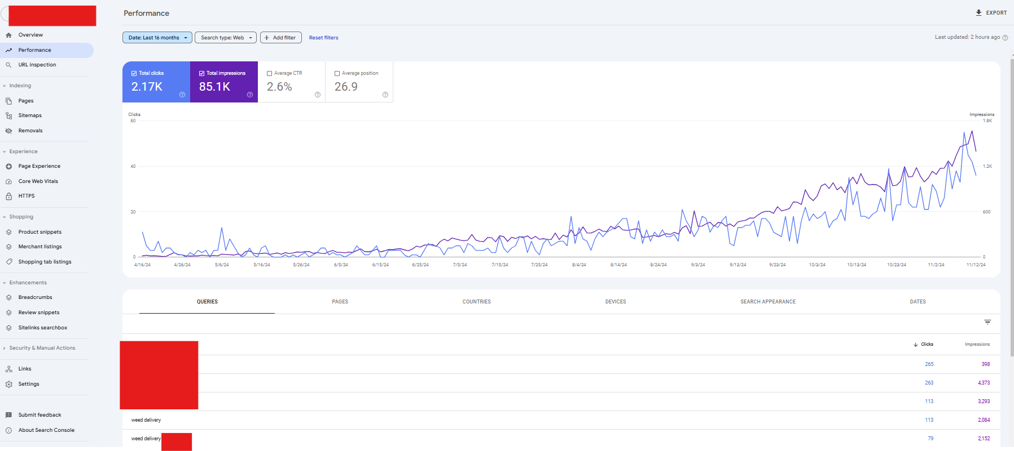The width and height of the screenshot is (1014, 451).
Task: Click the Add filter button
Action: tap(281, 38)
